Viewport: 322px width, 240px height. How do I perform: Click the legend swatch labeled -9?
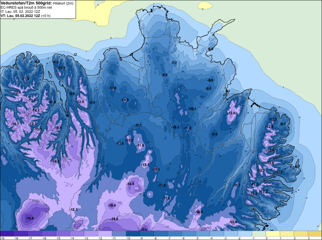pos(147,234)
